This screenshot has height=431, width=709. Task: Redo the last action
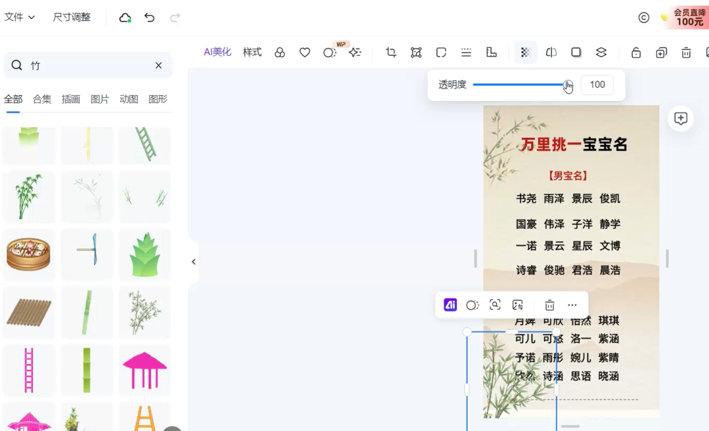coord(175,18)
